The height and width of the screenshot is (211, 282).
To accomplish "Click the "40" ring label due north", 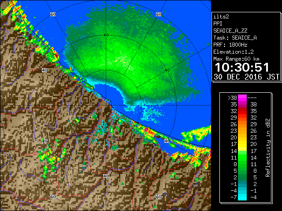I will [x=106, y=35].
